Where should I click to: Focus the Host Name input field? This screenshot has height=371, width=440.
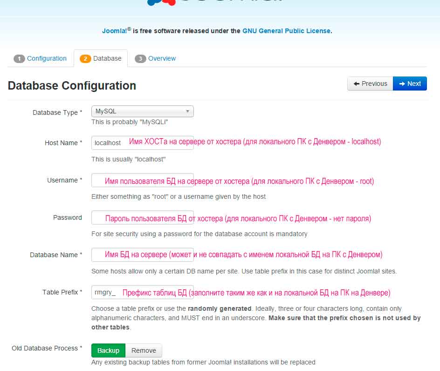pyautogui.click(x=142, y=143)
